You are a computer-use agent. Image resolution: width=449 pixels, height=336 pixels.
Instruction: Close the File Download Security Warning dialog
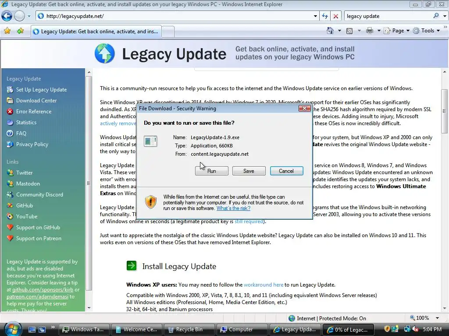[304, 108]
